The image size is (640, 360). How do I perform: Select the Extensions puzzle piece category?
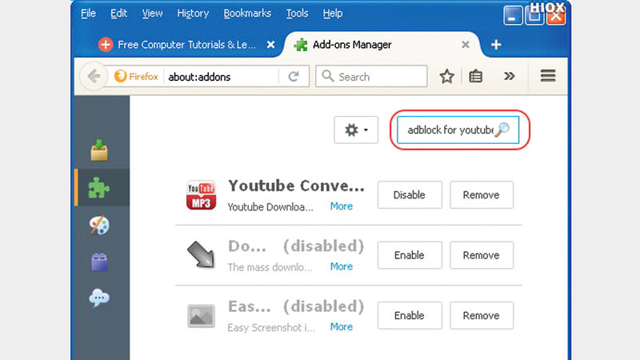point(100,188)
